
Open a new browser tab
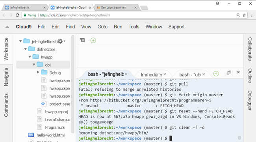coord(144,7)
